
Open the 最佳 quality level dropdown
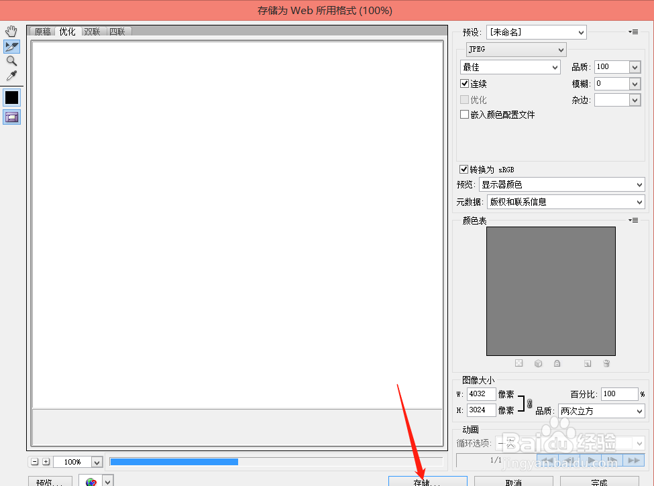510,67
